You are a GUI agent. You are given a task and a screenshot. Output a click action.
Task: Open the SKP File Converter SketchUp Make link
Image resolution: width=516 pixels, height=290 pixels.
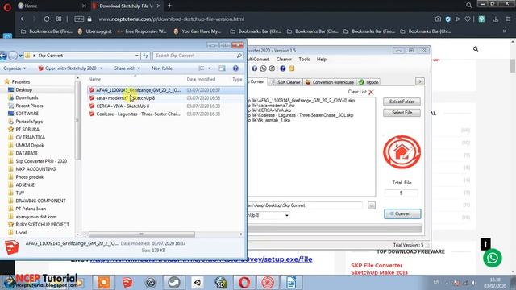(379, 269)
